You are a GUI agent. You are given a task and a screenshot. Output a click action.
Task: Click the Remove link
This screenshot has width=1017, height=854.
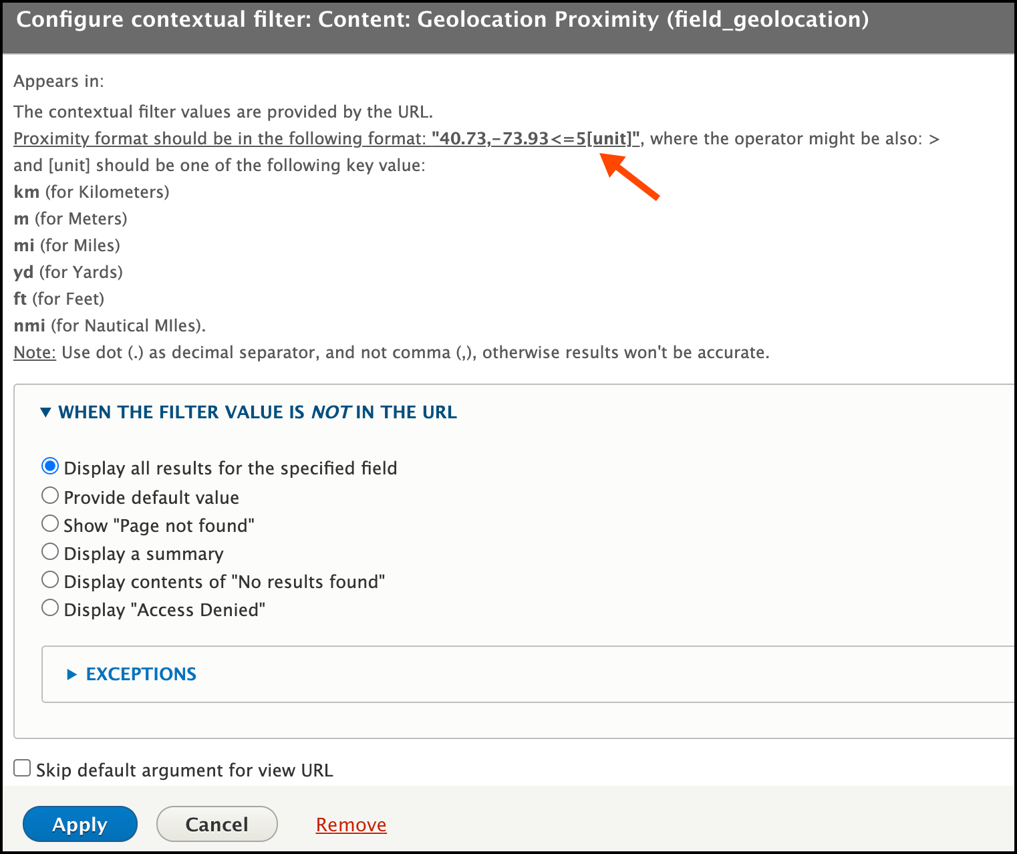tap(351, 824)
